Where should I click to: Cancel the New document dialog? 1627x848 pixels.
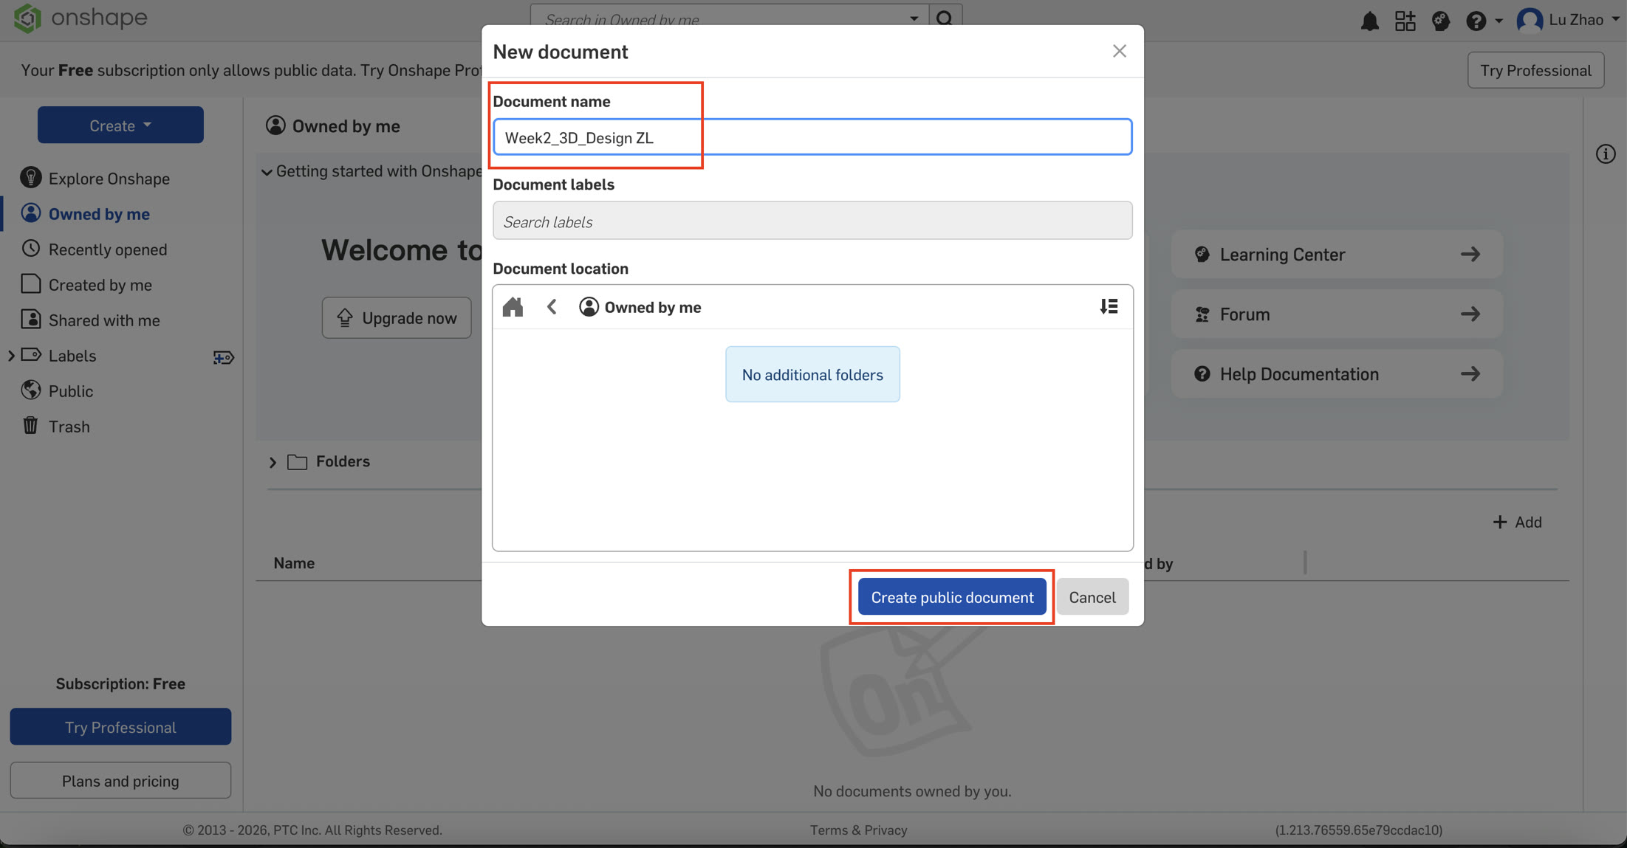click(x=1092, y=597)
